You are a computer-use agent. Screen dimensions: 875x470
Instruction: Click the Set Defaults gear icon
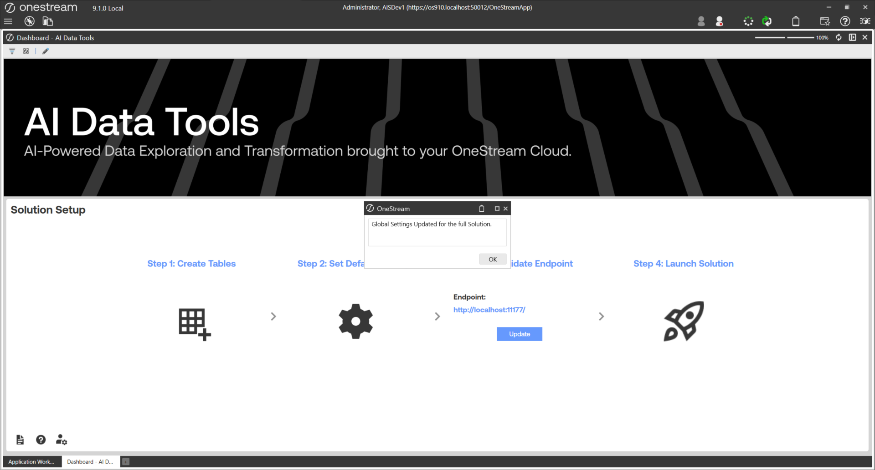(355, 321)
